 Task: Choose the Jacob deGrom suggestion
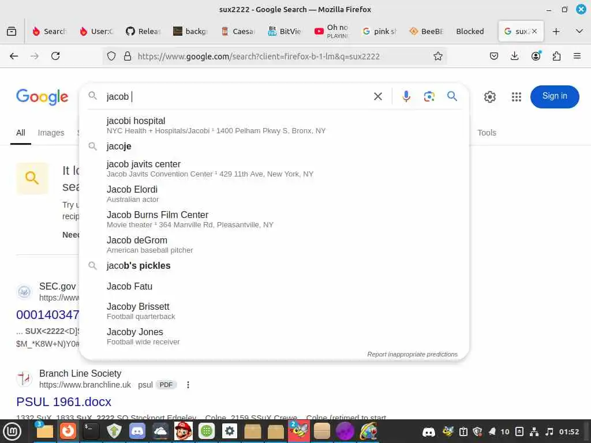coord(274,245)
